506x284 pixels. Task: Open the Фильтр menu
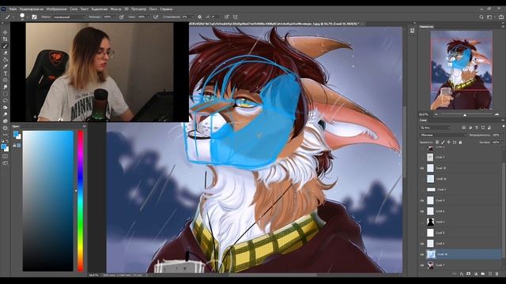[116, 9]
